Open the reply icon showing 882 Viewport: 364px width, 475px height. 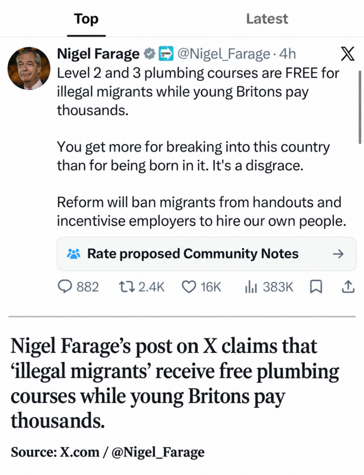[x=65, y=287]
